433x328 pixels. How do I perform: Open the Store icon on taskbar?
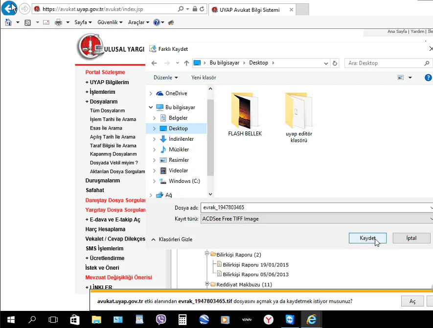74,320
